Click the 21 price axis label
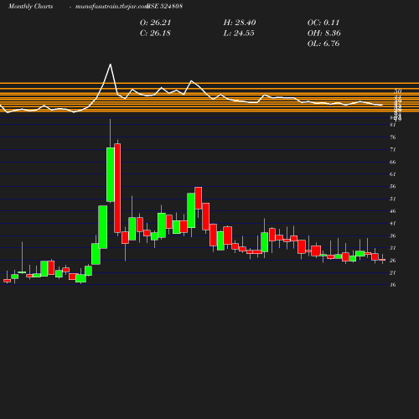This screenshot has height=419, width=419. coord(393,272)
